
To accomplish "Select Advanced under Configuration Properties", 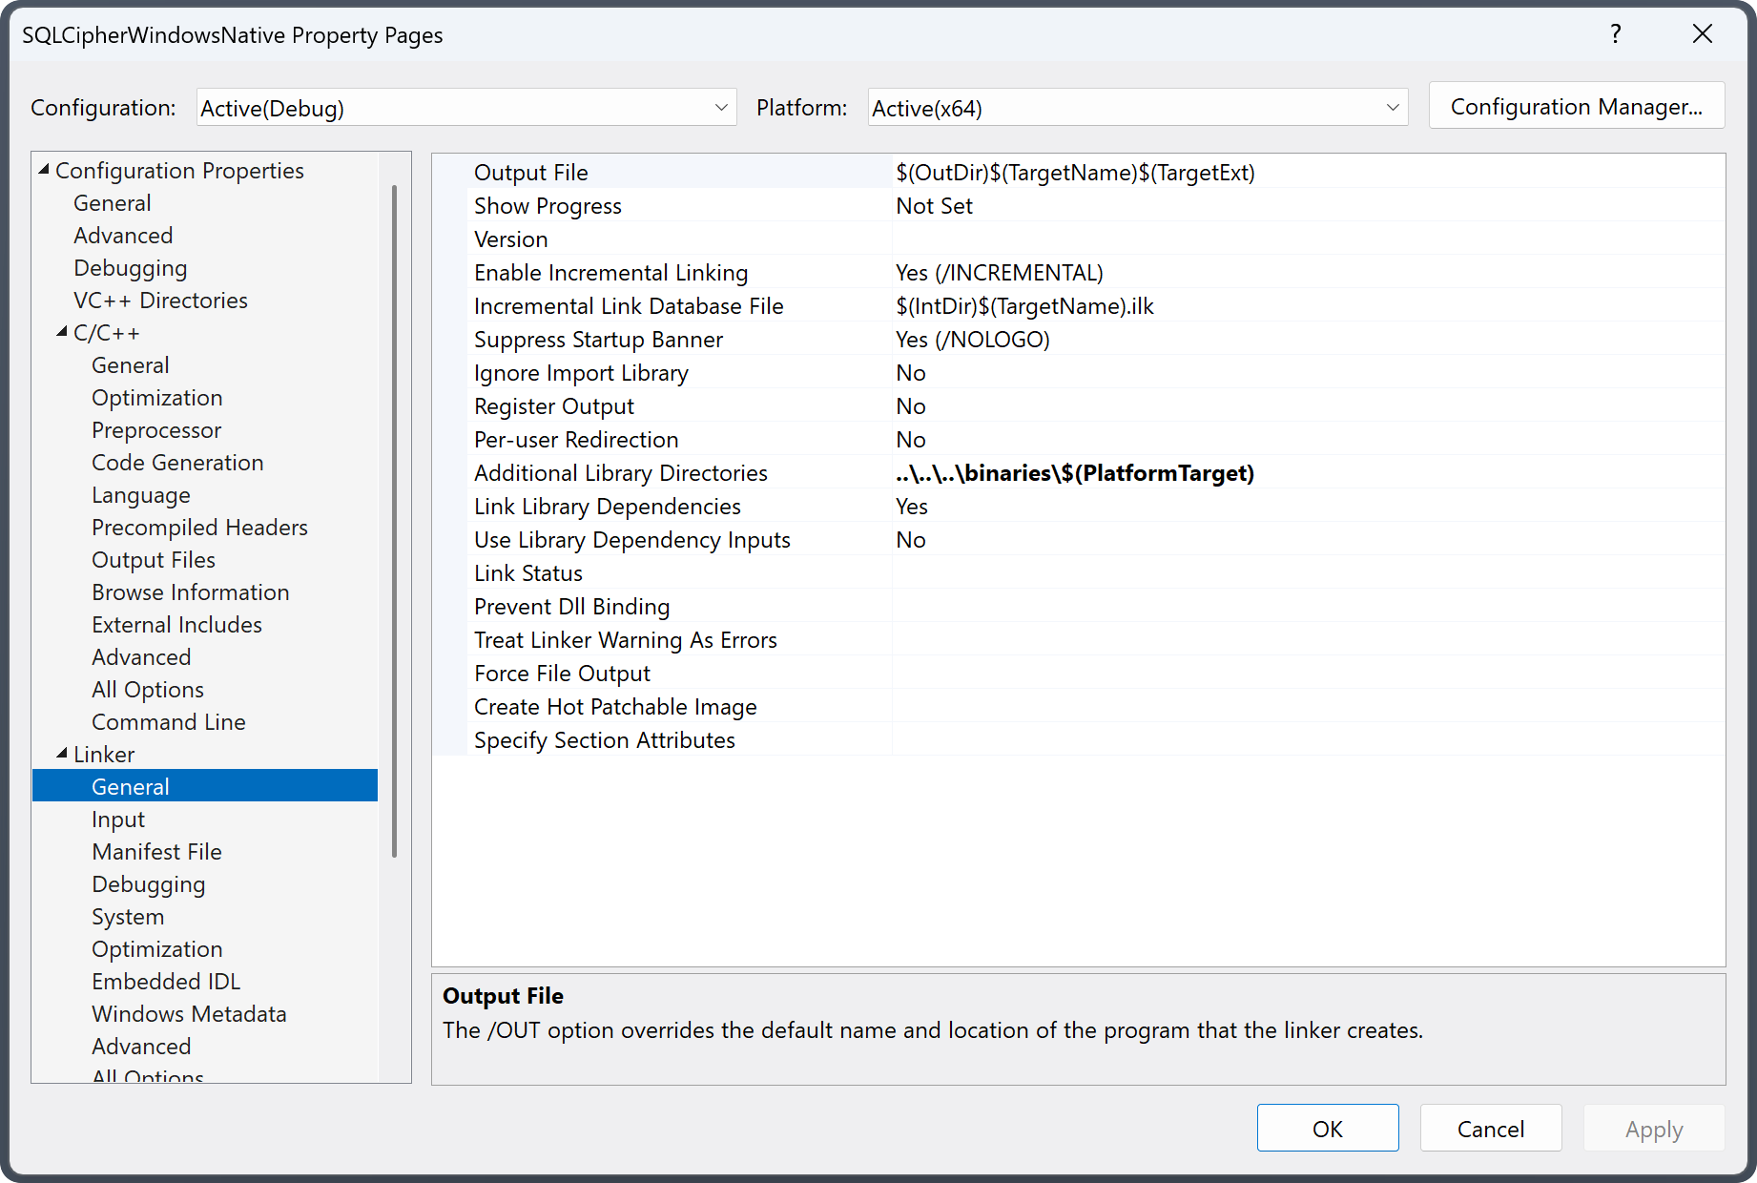I will [123, 236].
